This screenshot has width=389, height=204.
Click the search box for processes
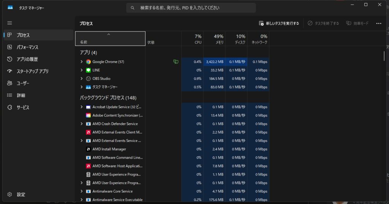(x=191, y=8)
